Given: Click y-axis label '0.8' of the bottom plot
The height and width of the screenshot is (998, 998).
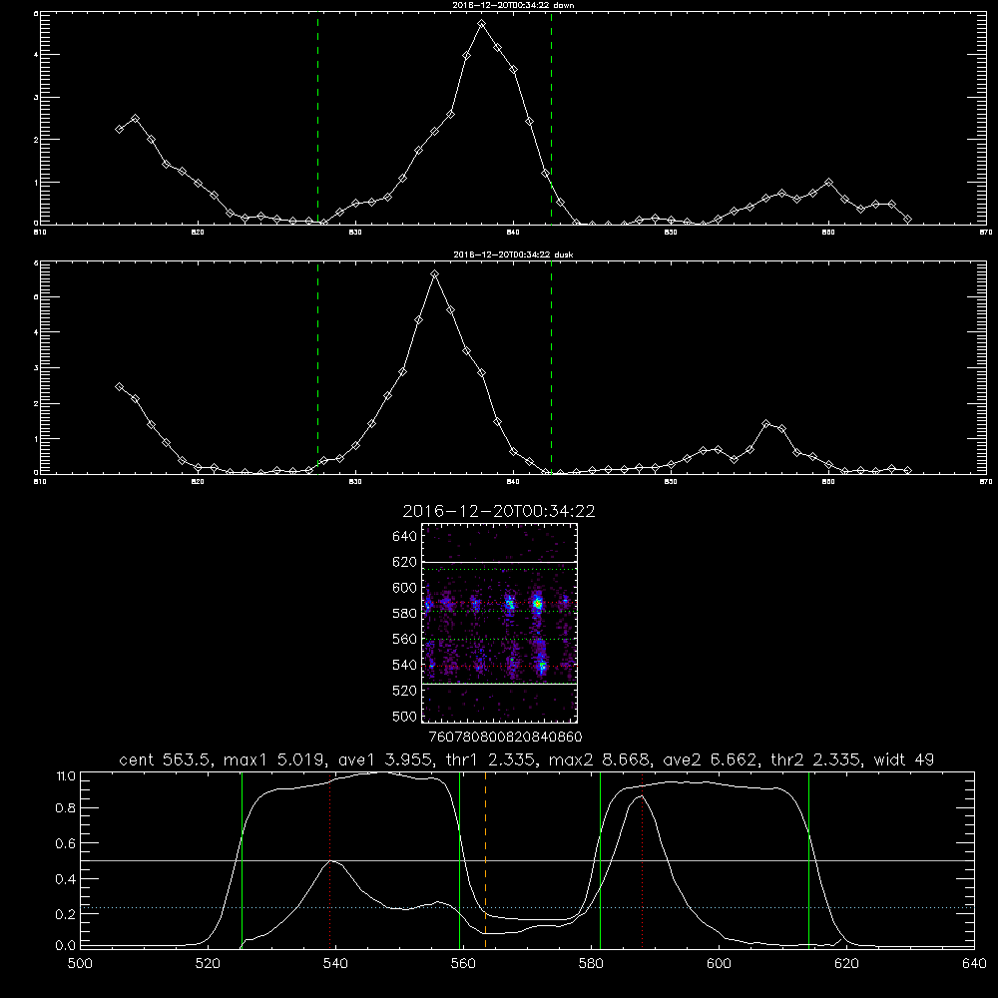Looking at the screenshot, I should (x=66, y=808).
